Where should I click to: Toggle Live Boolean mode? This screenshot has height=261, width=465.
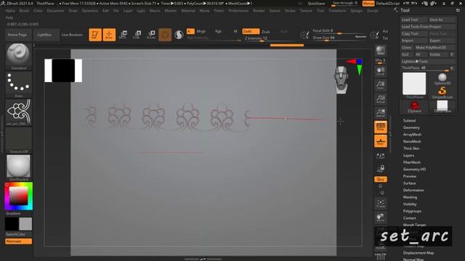[x=72, y=35]
